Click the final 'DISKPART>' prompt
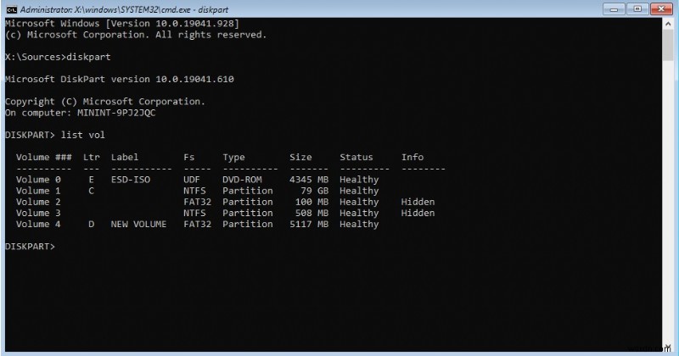Viewport: 679px width, 356px height. [x=31, y=247]
